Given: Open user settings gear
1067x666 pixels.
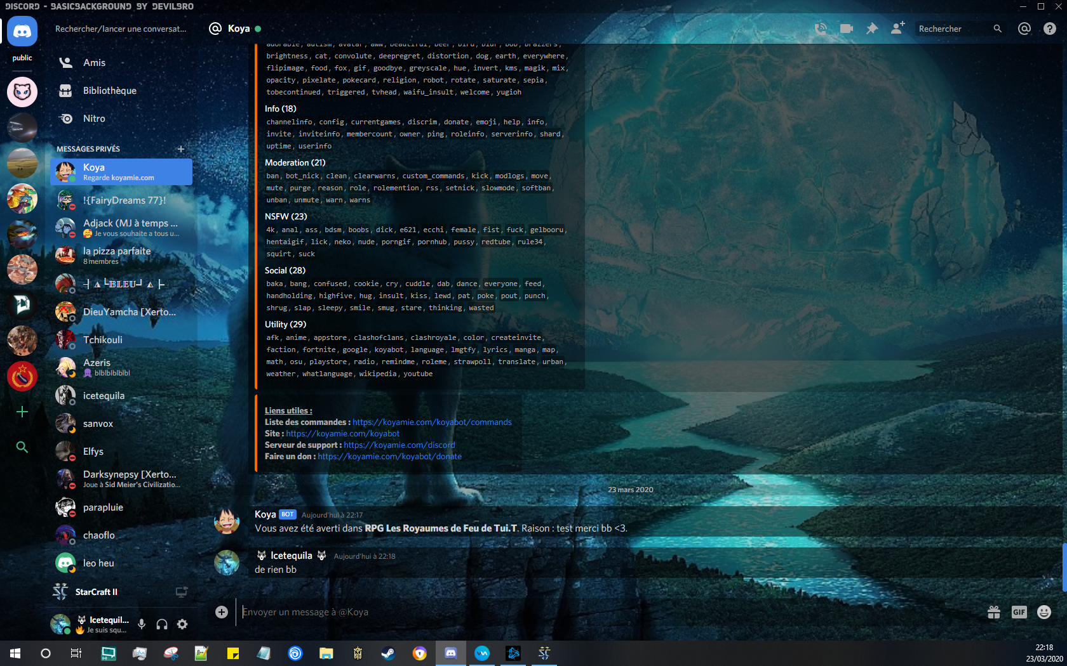Looking at the screenshot, I should [x=182, y=624].
